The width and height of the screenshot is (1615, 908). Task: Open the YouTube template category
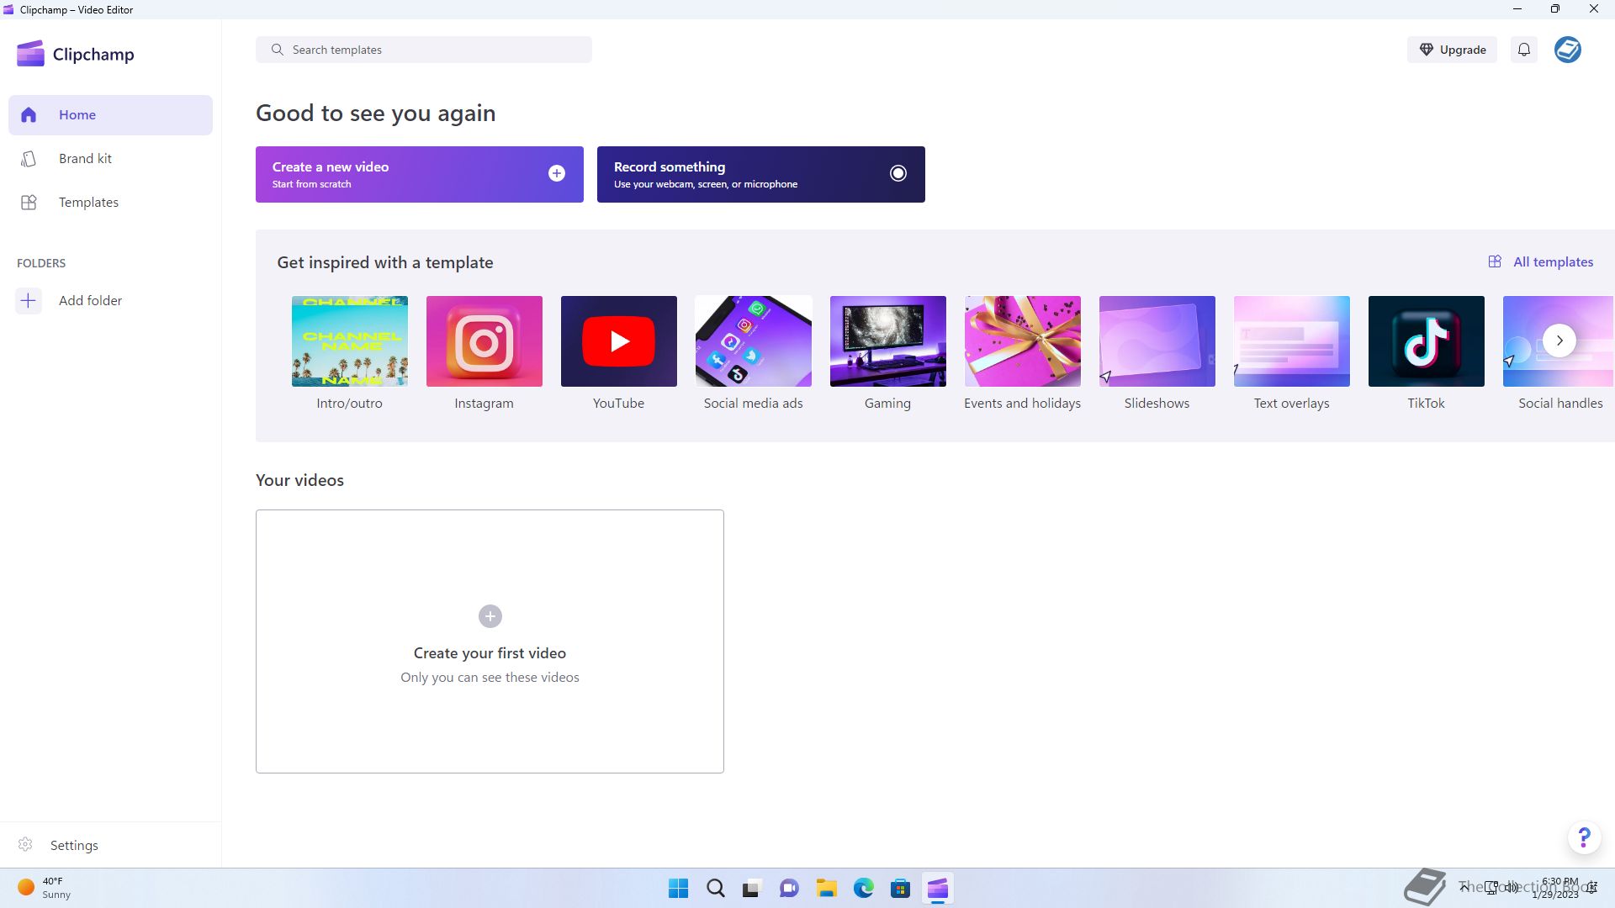coord(619,341)
